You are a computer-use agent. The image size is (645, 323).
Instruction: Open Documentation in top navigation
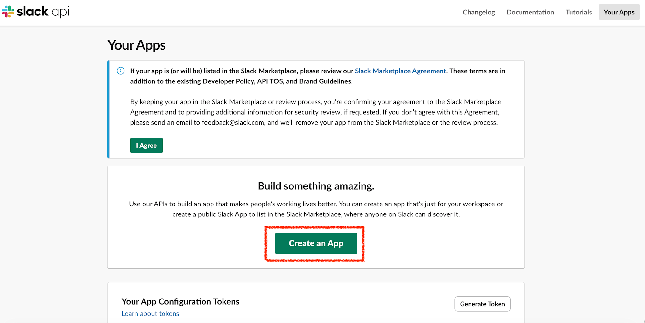coord(530,12)
